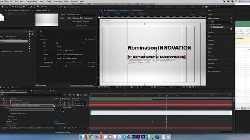Click the blue timeline playhead marker

167,96
